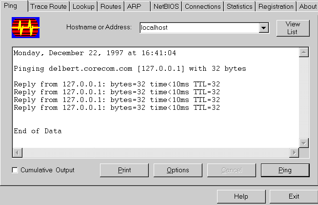Click the horizontal scrollbar right arrow
Screen dimensions: 318x205
pos(294,153)
